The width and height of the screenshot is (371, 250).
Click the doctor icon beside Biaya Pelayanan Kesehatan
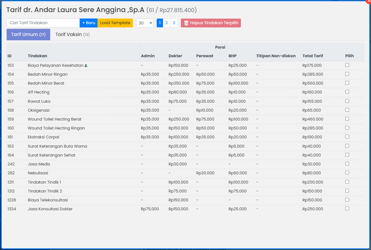click(x=86, y=66)
